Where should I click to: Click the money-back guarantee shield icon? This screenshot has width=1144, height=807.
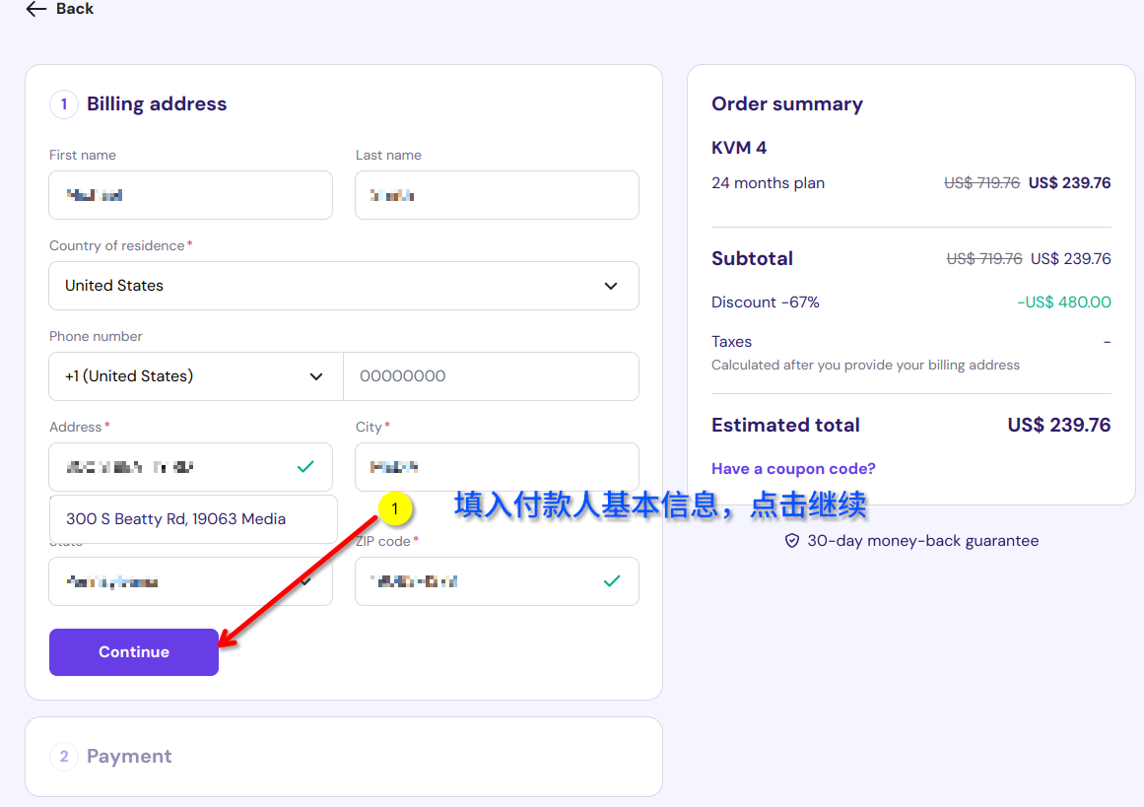click(x=791, y=541)
